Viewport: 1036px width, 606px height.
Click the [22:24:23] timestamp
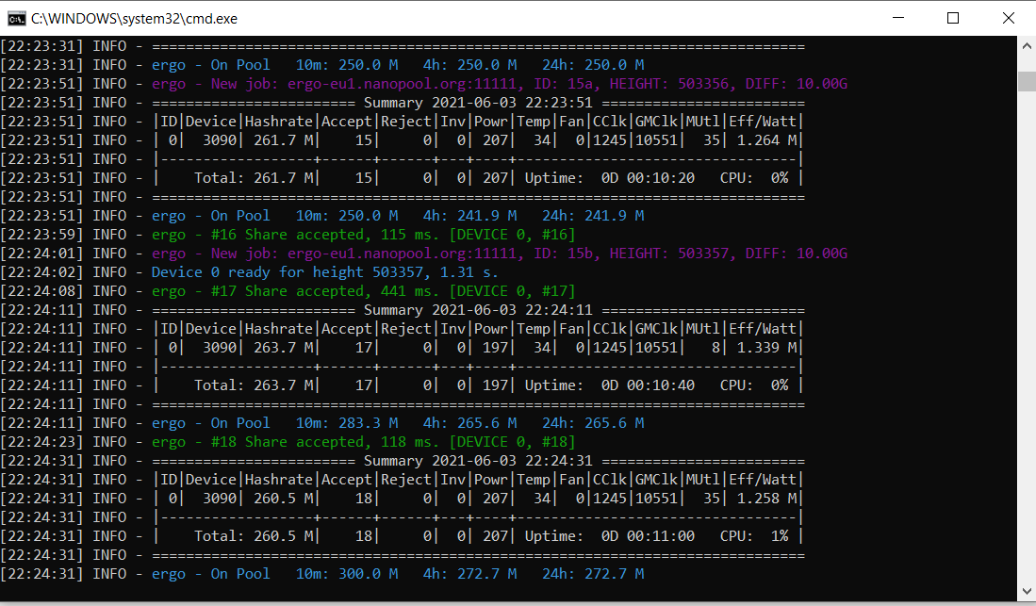click(41, 442)
